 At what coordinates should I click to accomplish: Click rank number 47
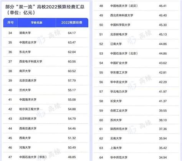point(10,157)
